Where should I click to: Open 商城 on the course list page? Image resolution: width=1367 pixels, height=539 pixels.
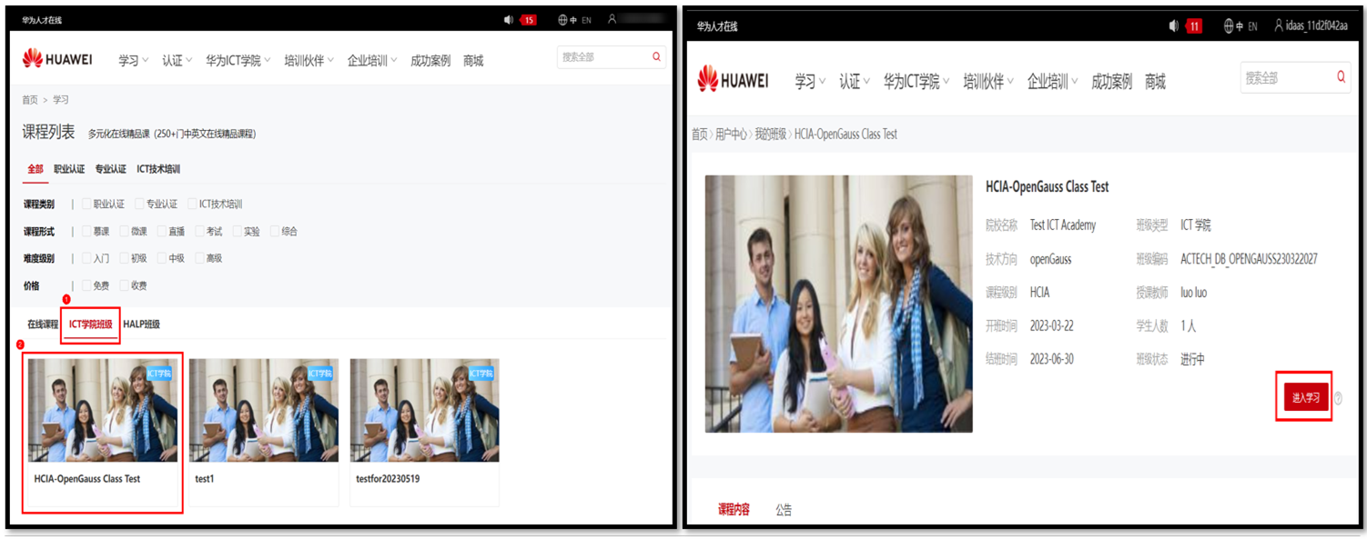(x=473, y=61)
